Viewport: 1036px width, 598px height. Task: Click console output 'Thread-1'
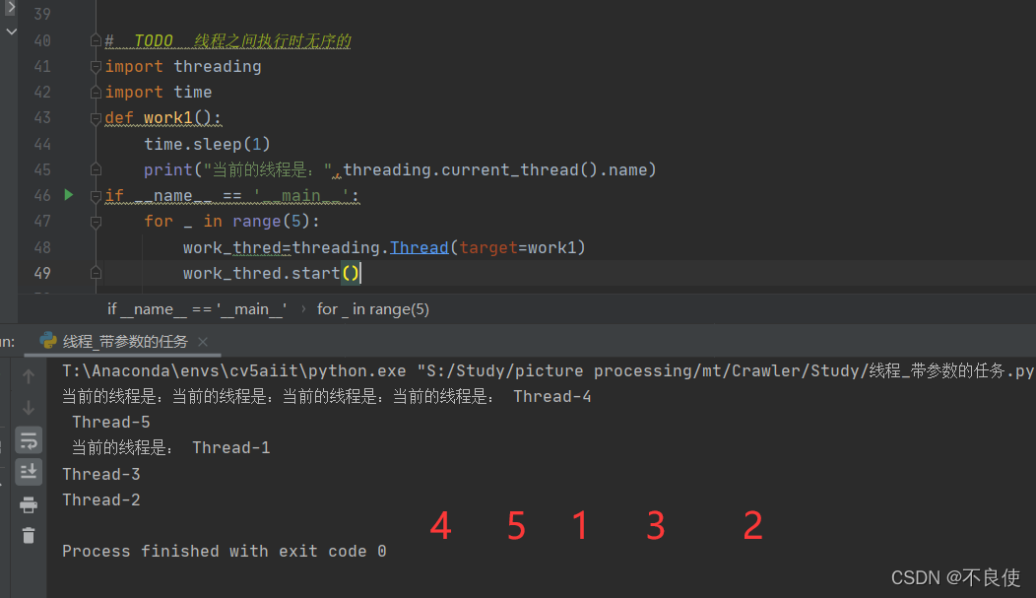coord(231,448)
